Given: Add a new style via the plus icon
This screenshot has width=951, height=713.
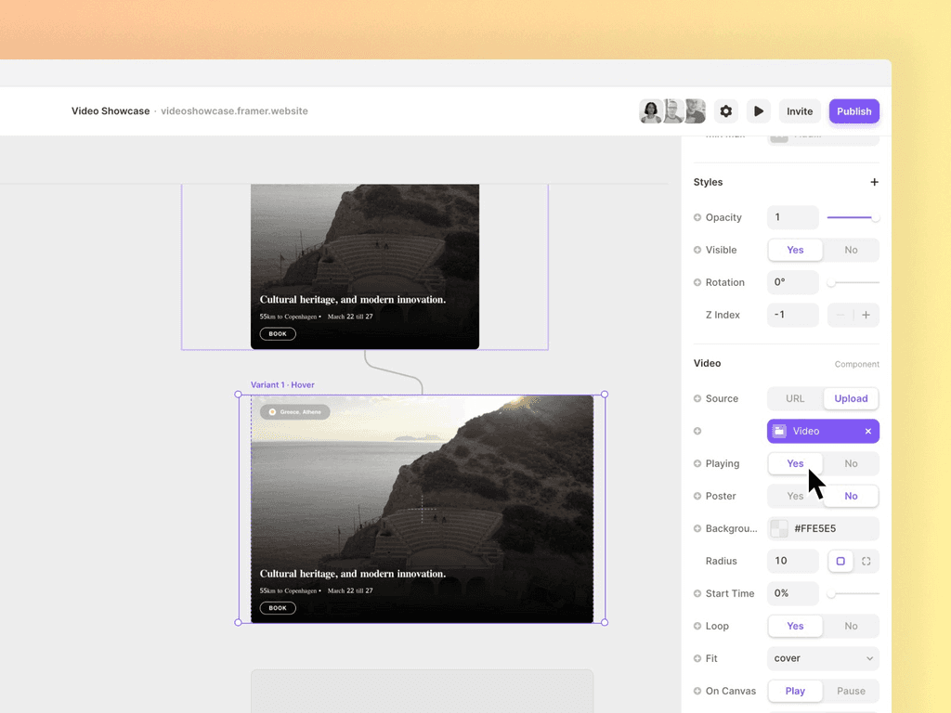Looking at the screenshot, I should pyautogui.click(x=874, y=182).
